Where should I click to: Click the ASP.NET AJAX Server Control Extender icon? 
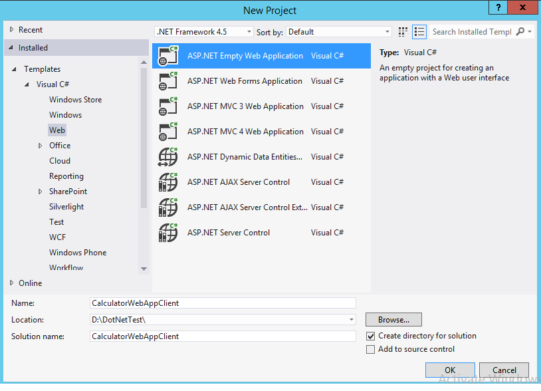pos(168,207)
